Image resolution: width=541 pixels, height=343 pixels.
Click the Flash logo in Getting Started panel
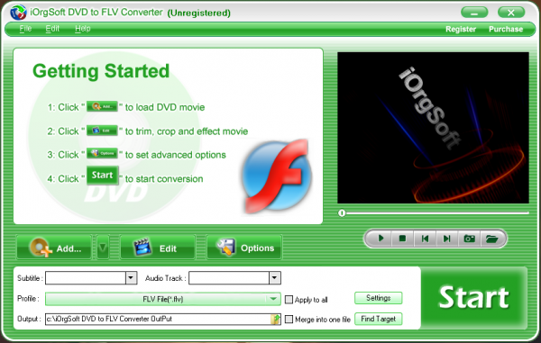[x=276, y=176]
